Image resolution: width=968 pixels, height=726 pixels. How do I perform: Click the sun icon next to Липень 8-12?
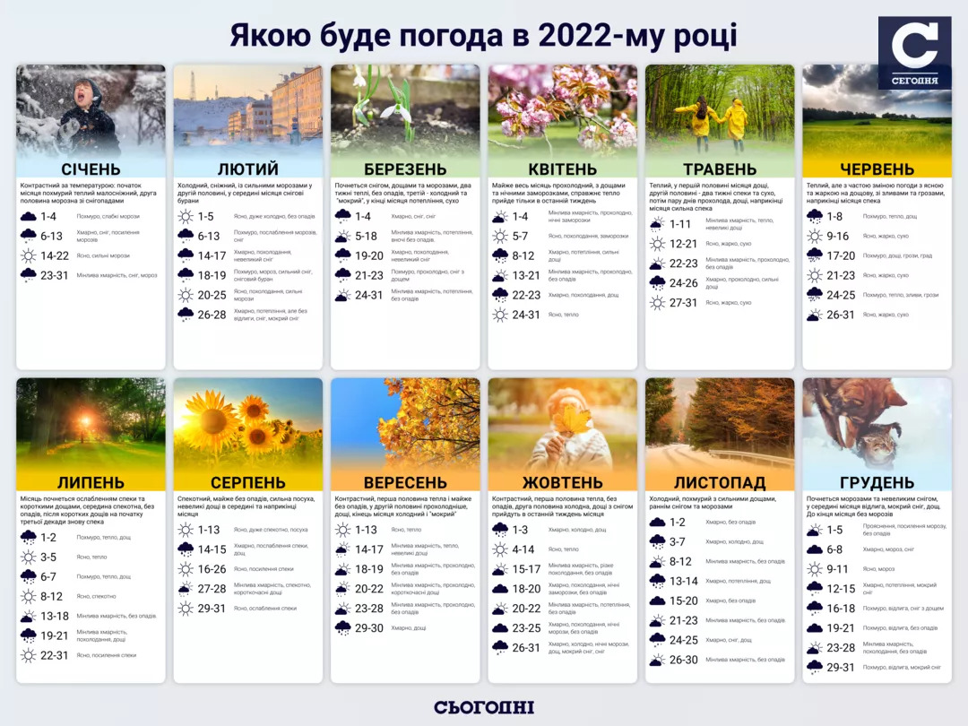click(x=28, y=596)
